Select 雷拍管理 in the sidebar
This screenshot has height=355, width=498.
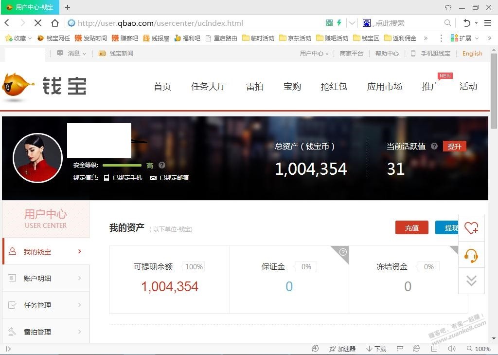click(46, 332)
